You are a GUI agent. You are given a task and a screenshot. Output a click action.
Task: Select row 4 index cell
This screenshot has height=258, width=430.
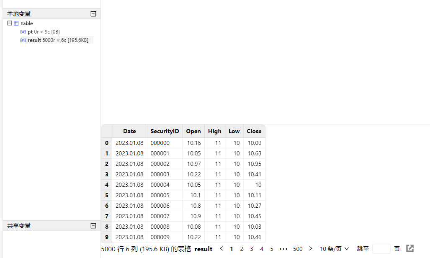(107, 185)
